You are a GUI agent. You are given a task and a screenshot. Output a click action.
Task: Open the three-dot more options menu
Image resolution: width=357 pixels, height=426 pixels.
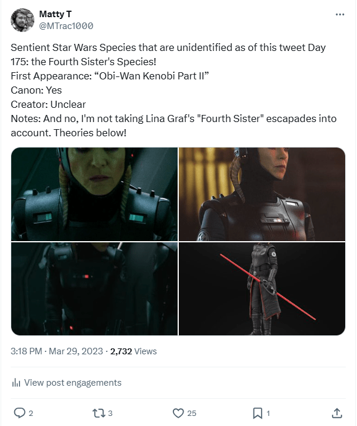[x=339, y=14]
